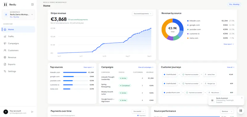Screen dimensions: 247x117
Task: Open Revenue in the sidebar
Action: (x=19, y=57)
